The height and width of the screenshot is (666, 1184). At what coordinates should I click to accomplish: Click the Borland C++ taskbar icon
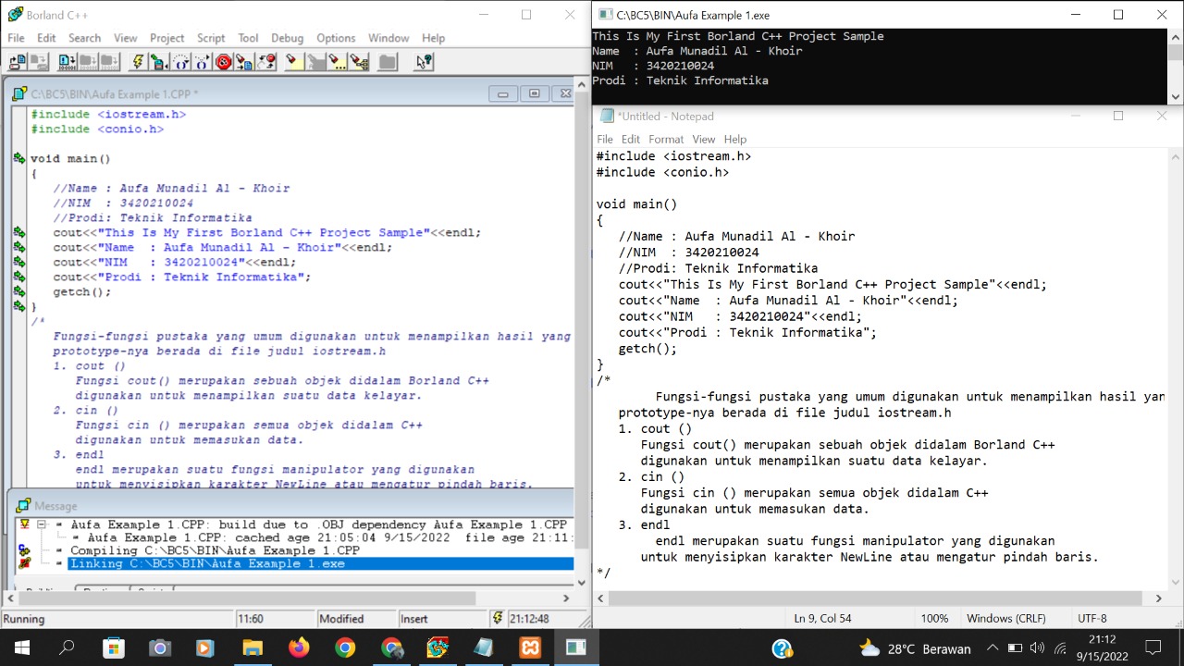(438, 648)
